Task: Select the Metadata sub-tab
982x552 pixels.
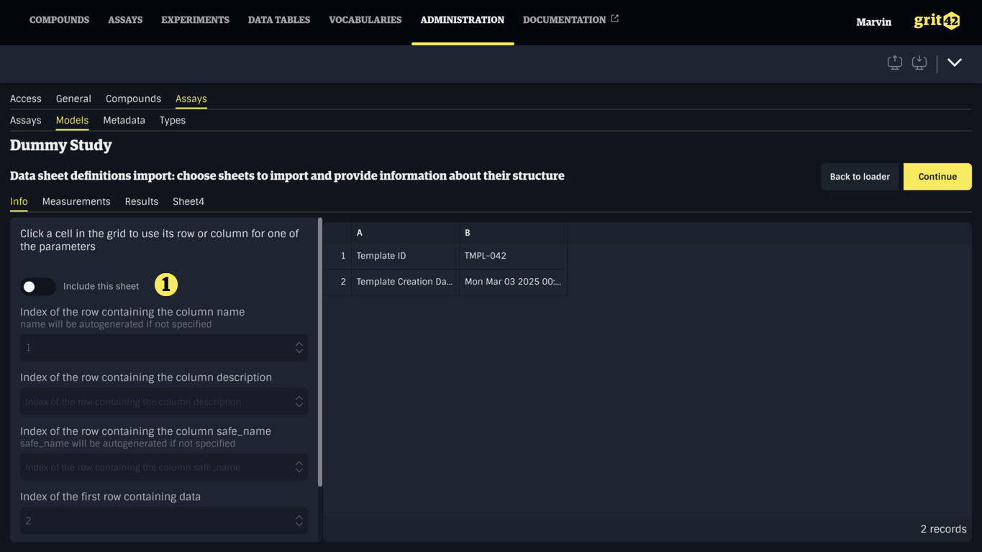Action: tap(124, 120)
